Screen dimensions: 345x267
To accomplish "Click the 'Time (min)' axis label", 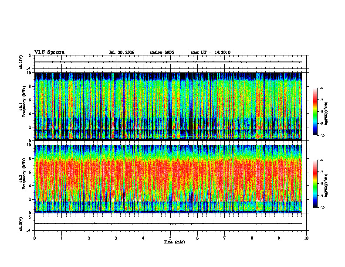I will click(x=174, y=242).
